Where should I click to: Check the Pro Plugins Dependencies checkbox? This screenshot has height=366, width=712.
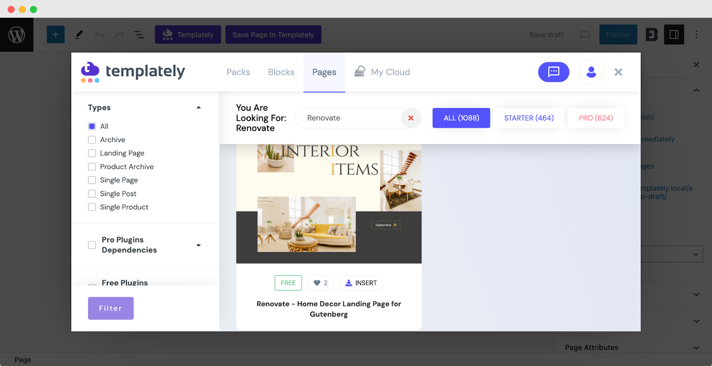coord(92,245)
